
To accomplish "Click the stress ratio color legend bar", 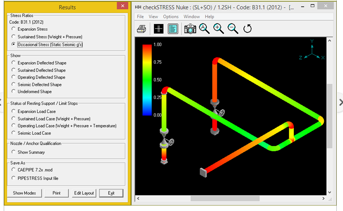I will click(x=147, y=79).
